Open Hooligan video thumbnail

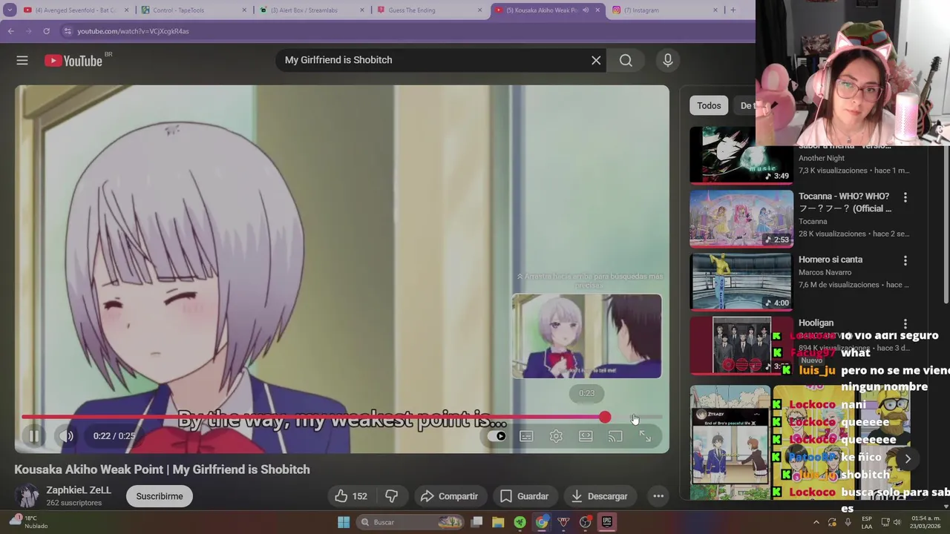(x=741, y=346)
